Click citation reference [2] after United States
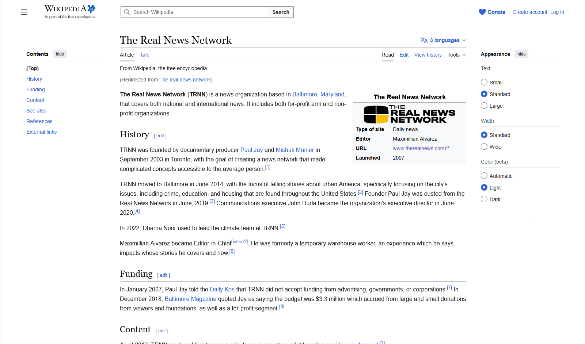 click(360, 192)
